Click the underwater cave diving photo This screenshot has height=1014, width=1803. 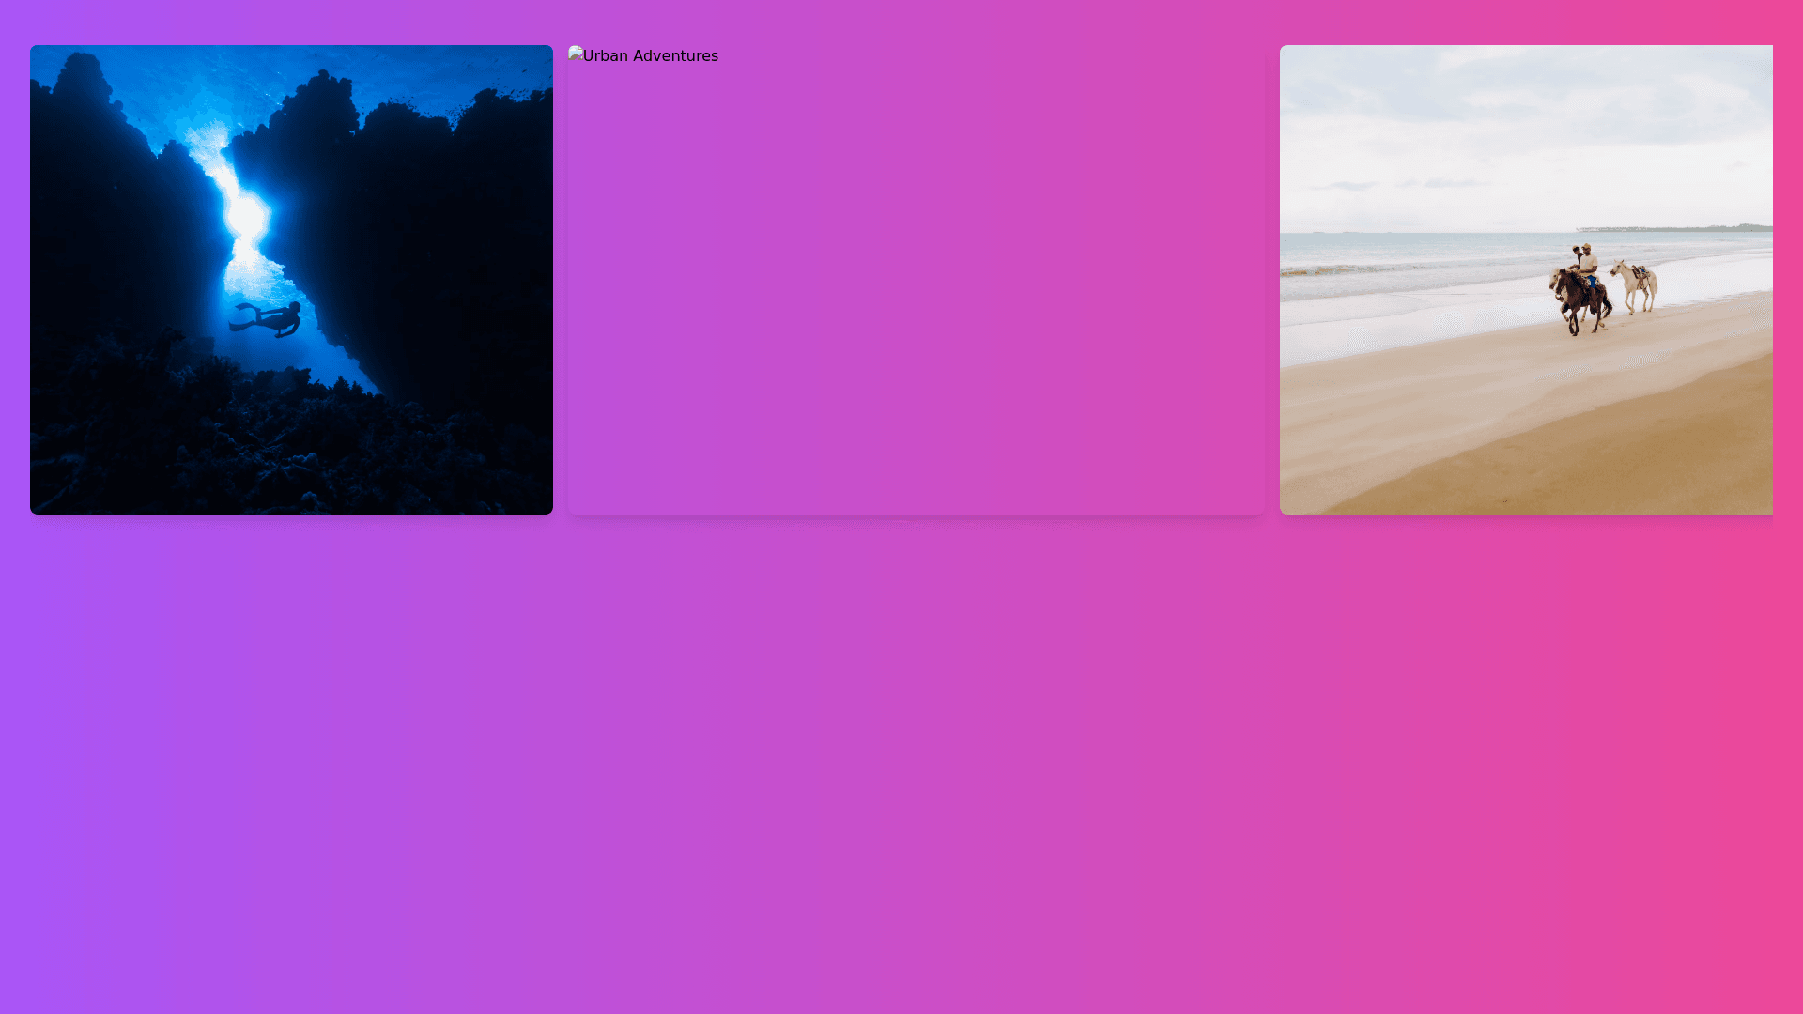pos(291,279)
